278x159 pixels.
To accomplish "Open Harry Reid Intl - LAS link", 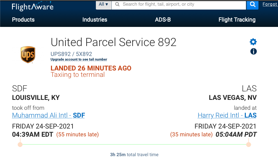I will (227, 115).
